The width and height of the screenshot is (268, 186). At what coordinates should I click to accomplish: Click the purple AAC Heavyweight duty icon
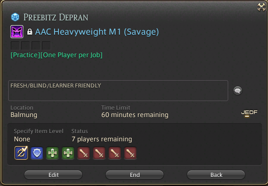[x=17, y=32]
